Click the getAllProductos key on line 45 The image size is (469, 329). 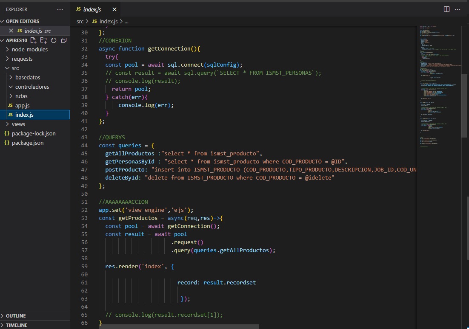pos(130,154)
